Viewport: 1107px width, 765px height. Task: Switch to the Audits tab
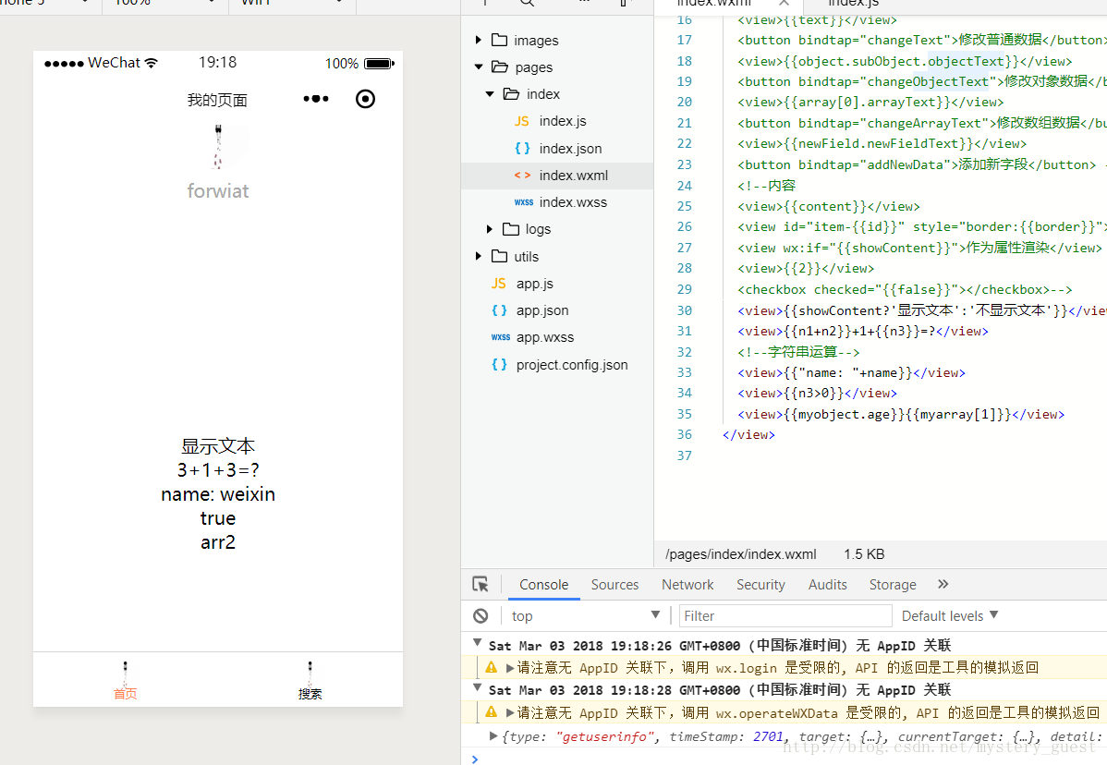tap(827, 584)
